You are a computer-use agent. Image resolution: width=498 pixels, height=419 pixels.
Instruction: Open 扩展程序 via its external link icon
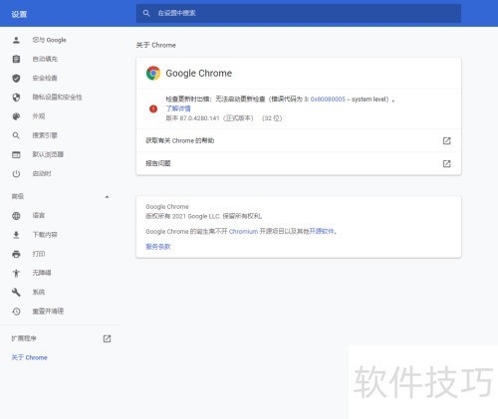point(107,338)
